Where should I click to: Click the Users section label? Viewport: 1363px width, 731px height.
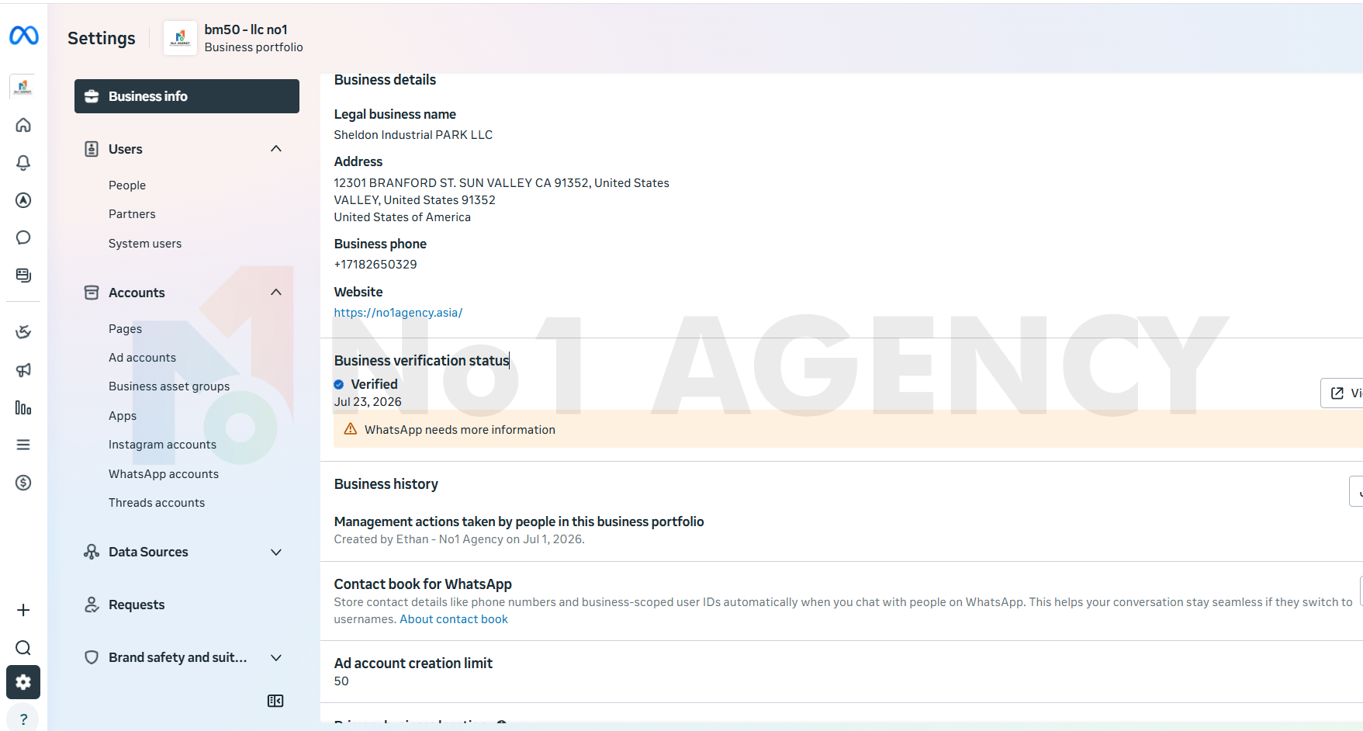point(126,149)
